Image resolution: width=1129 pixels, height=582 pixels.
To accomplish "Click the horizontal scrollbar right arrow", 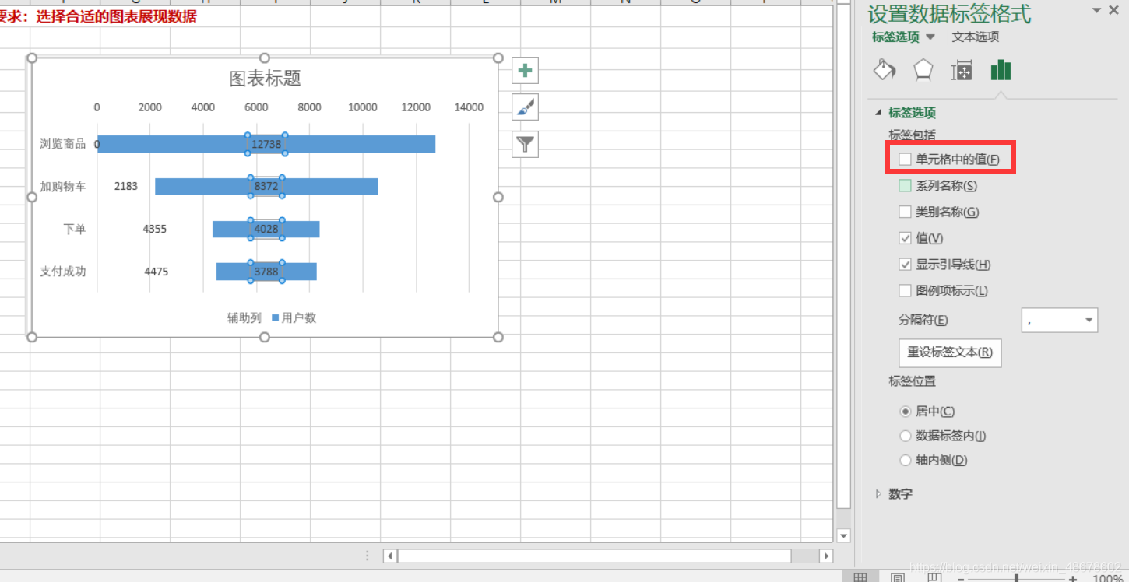I will pyautogui.click(x=827, y=556).
